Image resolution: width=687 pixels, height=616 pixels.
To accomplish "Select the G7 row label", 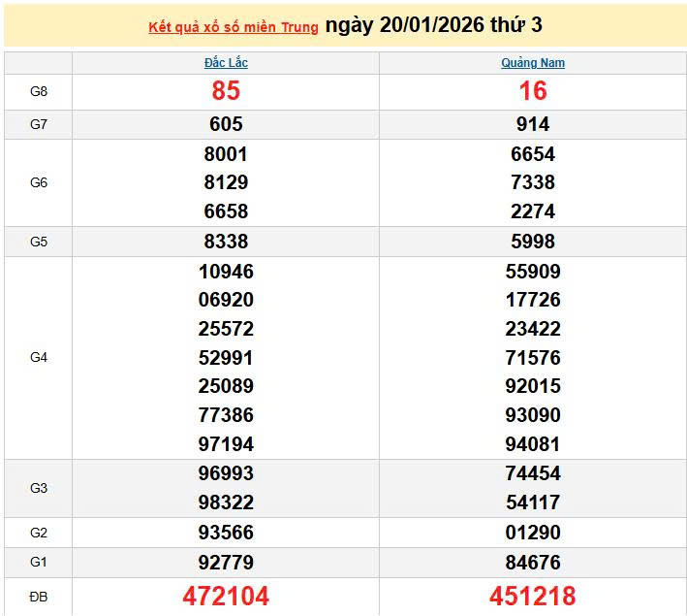I will (39, 124).
